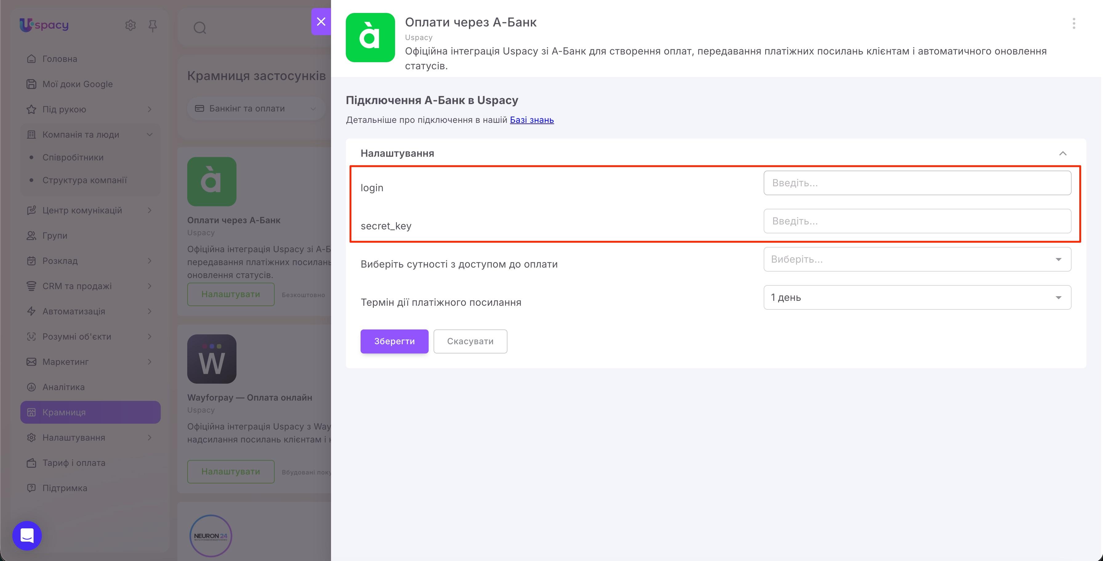
Task: Click the Компанія та люди building icon
Action: point(31,135)
